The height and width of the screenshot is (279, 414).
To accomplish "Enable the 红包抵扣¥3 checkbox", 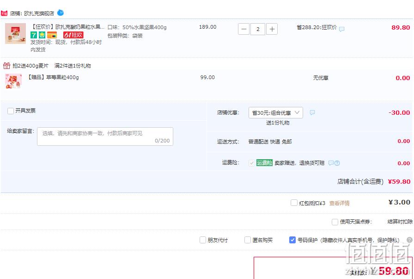I will [x=294, y=203].
